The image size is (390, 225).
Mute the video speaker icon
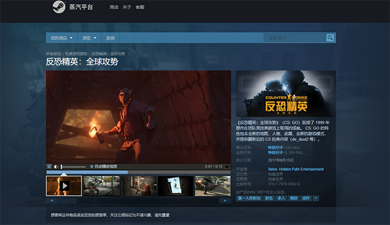tap(56, 167)
